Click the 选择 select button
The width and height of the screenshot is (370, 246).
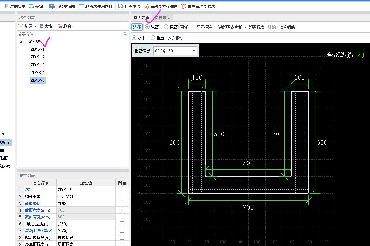pos(137,27)
